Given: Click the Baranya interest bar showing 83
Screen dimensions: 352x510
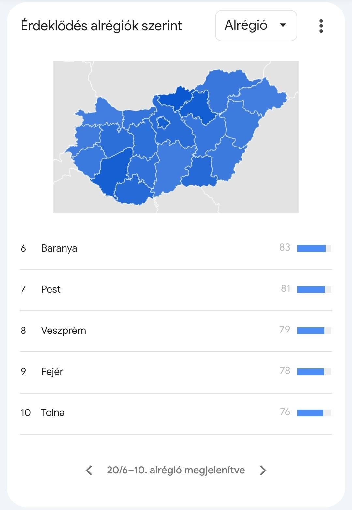Looking at the screenshot, I should (x=314, y=248).
